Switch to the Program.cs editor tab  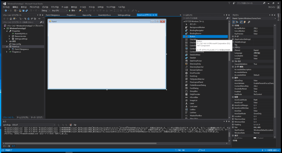coord(71,15)
